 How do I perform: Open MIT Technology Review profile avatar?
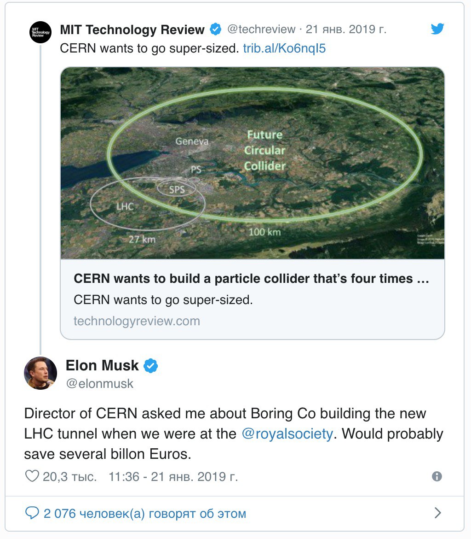point(40,32)
